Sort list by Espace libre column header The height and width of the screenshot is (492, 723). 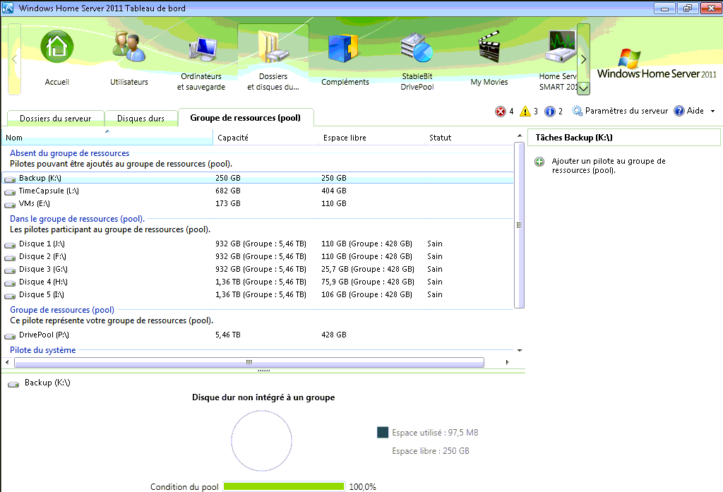coord(371,138)
